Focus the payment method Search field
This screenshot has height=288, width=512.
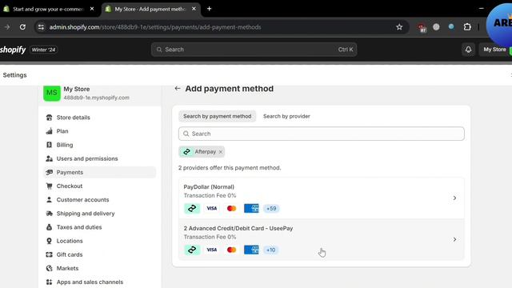pyautogui.click(x=322, y=134)
